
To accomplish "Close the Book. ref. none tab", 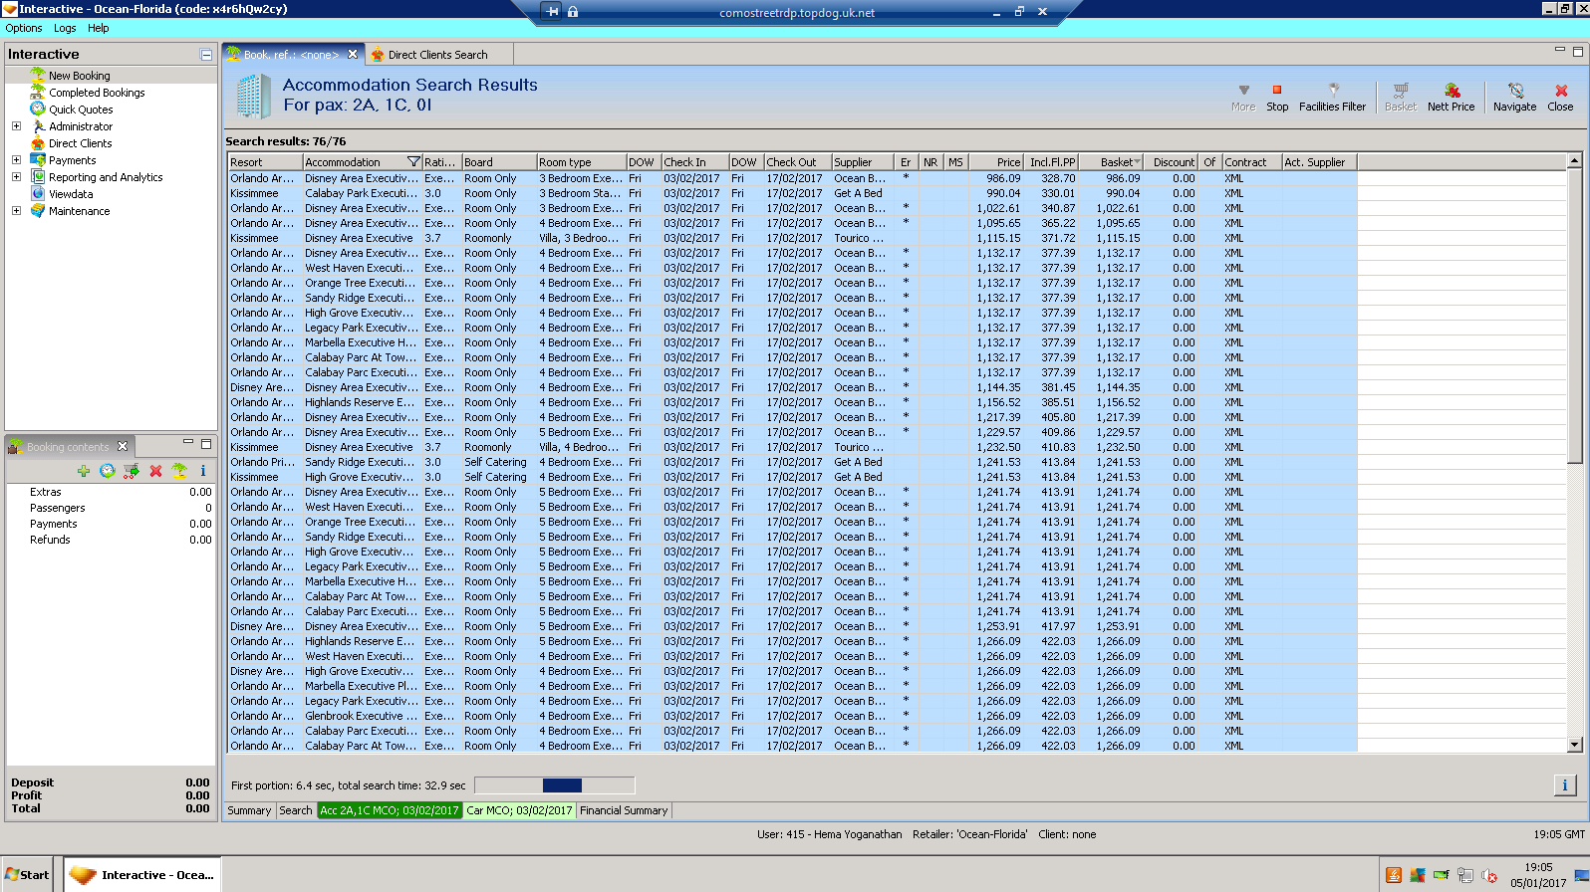I will tap(353, 55).
